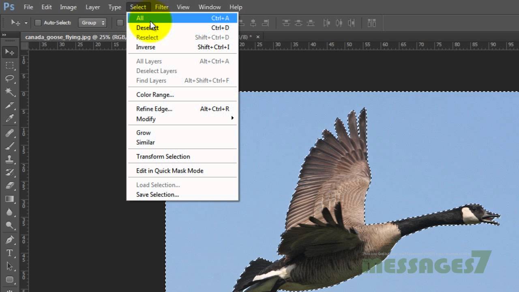The width and height of the screenshot is (519, 292).
Task: Select the Eraser tool
Action: click(x=9, y=186)
